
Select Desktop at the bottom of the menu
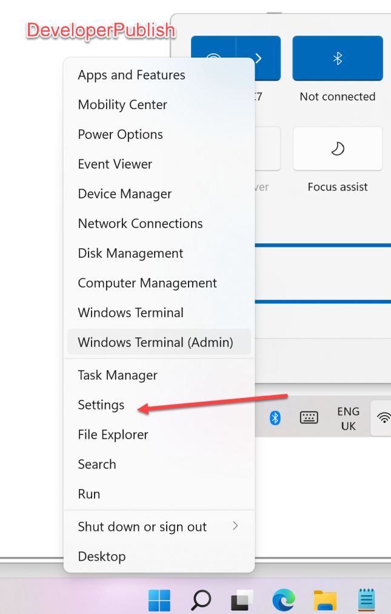101,556
